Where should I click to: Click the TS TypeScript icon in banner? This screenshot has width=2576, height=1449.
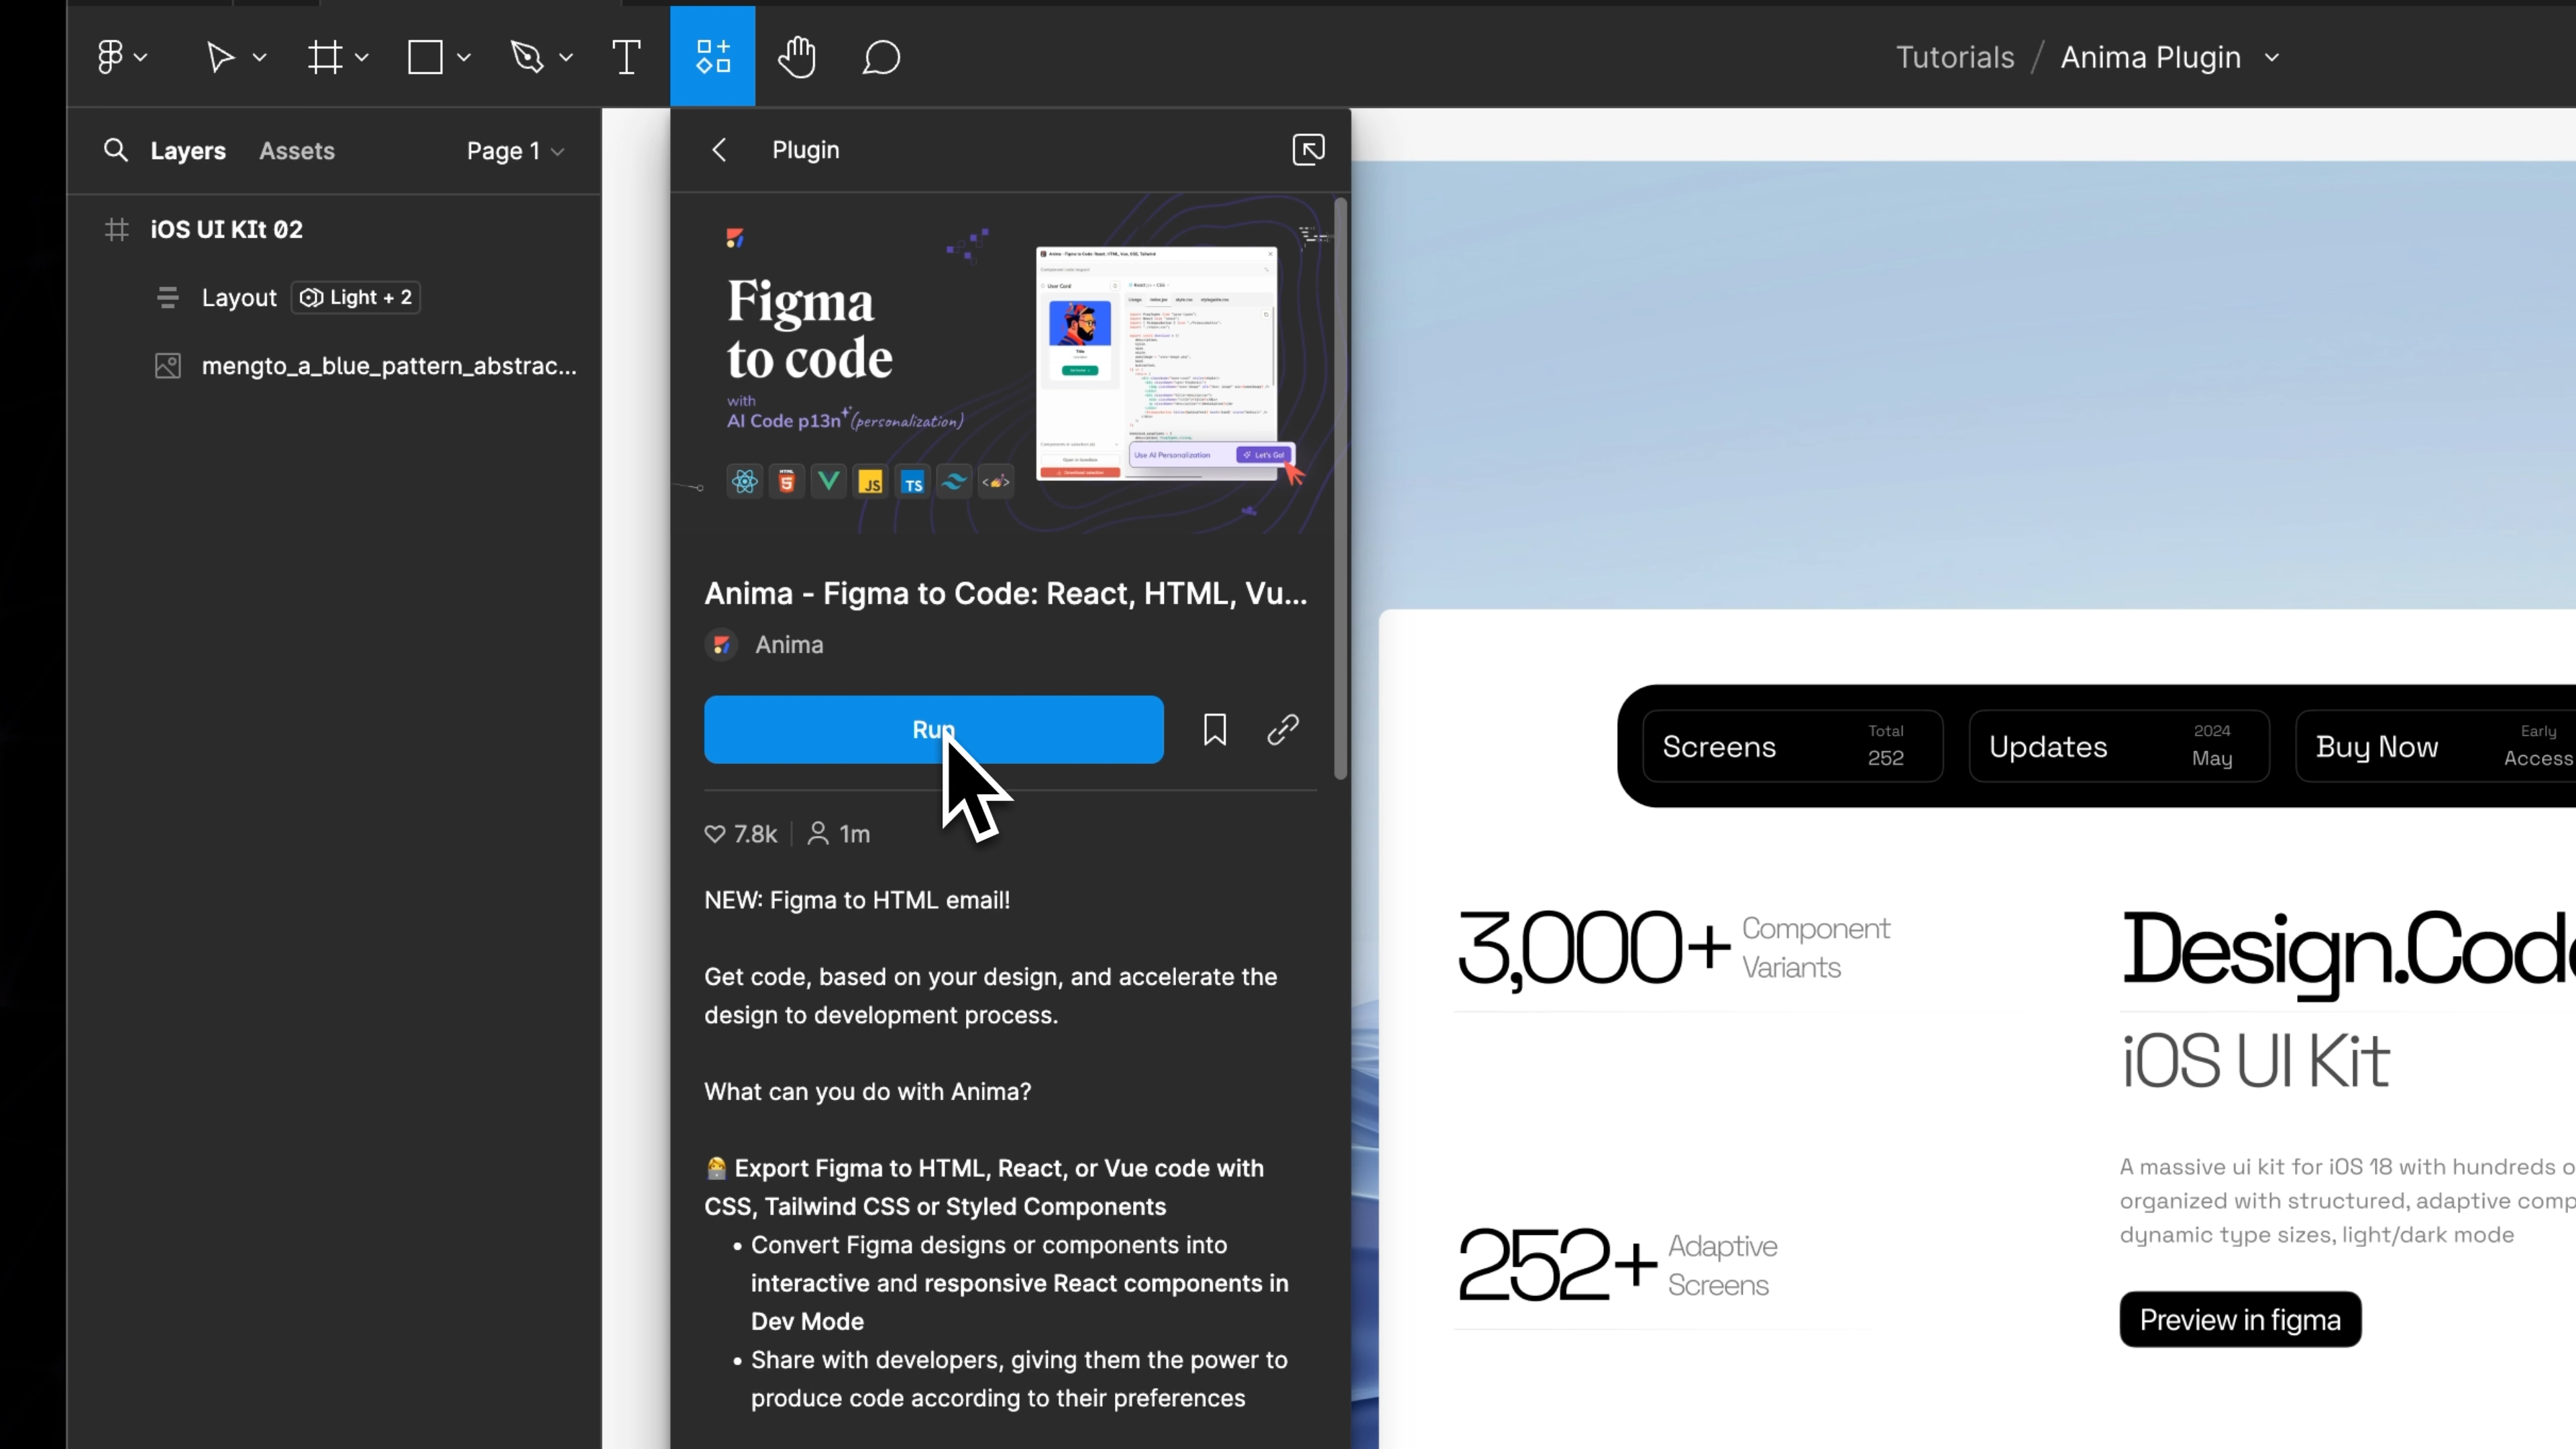[x=912, y=482]
